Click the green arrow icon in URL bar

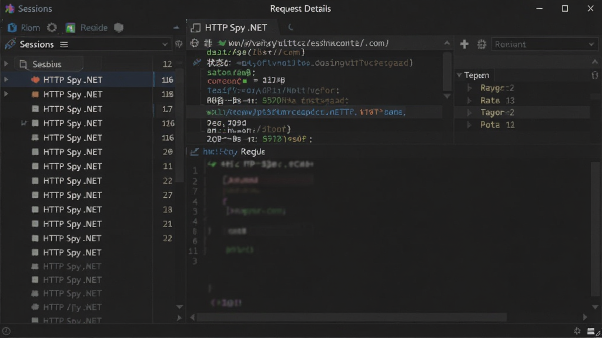222,43
